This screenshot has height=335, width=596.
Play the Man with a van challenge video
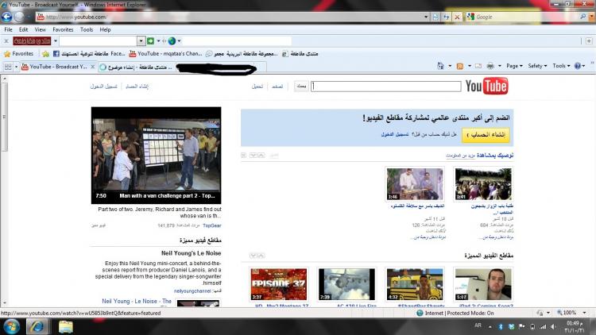point(156,155)
